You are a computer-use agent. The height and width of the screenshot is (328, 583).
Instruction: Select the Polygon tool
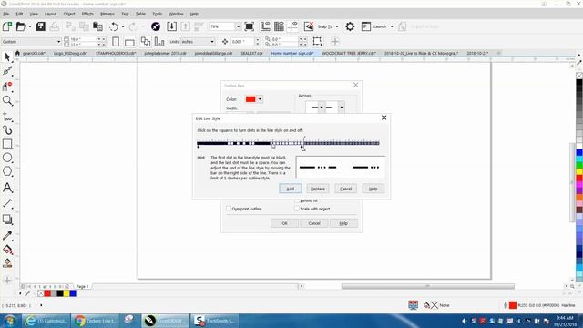[7, 171]
